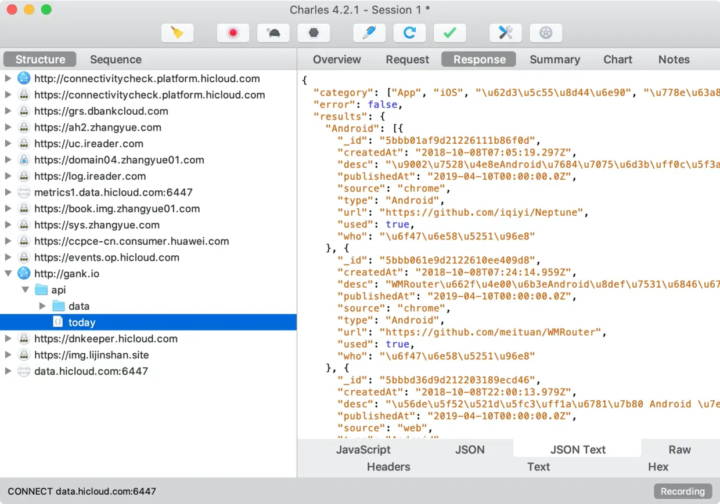Image resolution: width=720 pixels, height=504 pixels.
Task: Expand http://connectivitycheck.platform.hicloud.com host
Action: pyautogui.click(x=8, y=78)
